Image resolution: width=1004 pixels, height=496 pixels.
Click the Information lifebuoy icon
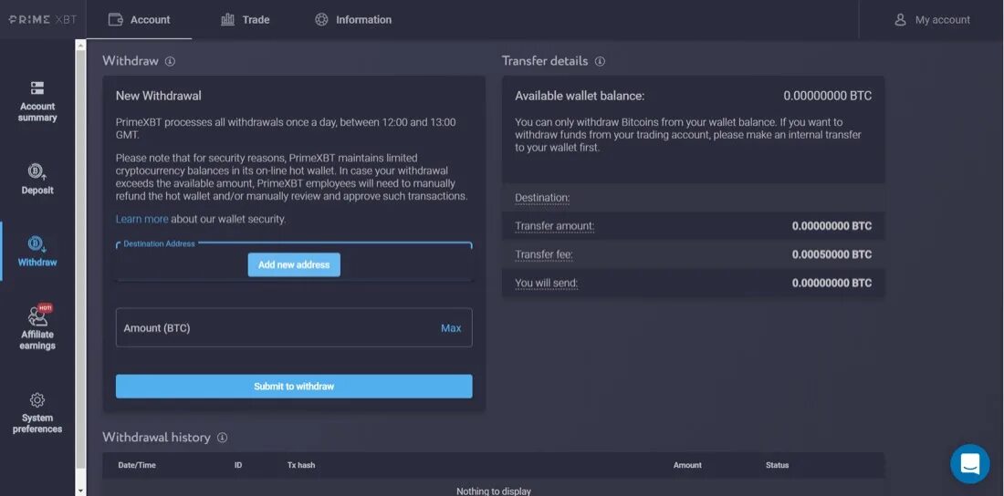tap(321, 20)
